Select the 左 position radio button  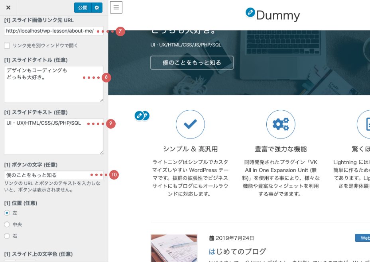(7, 213)
